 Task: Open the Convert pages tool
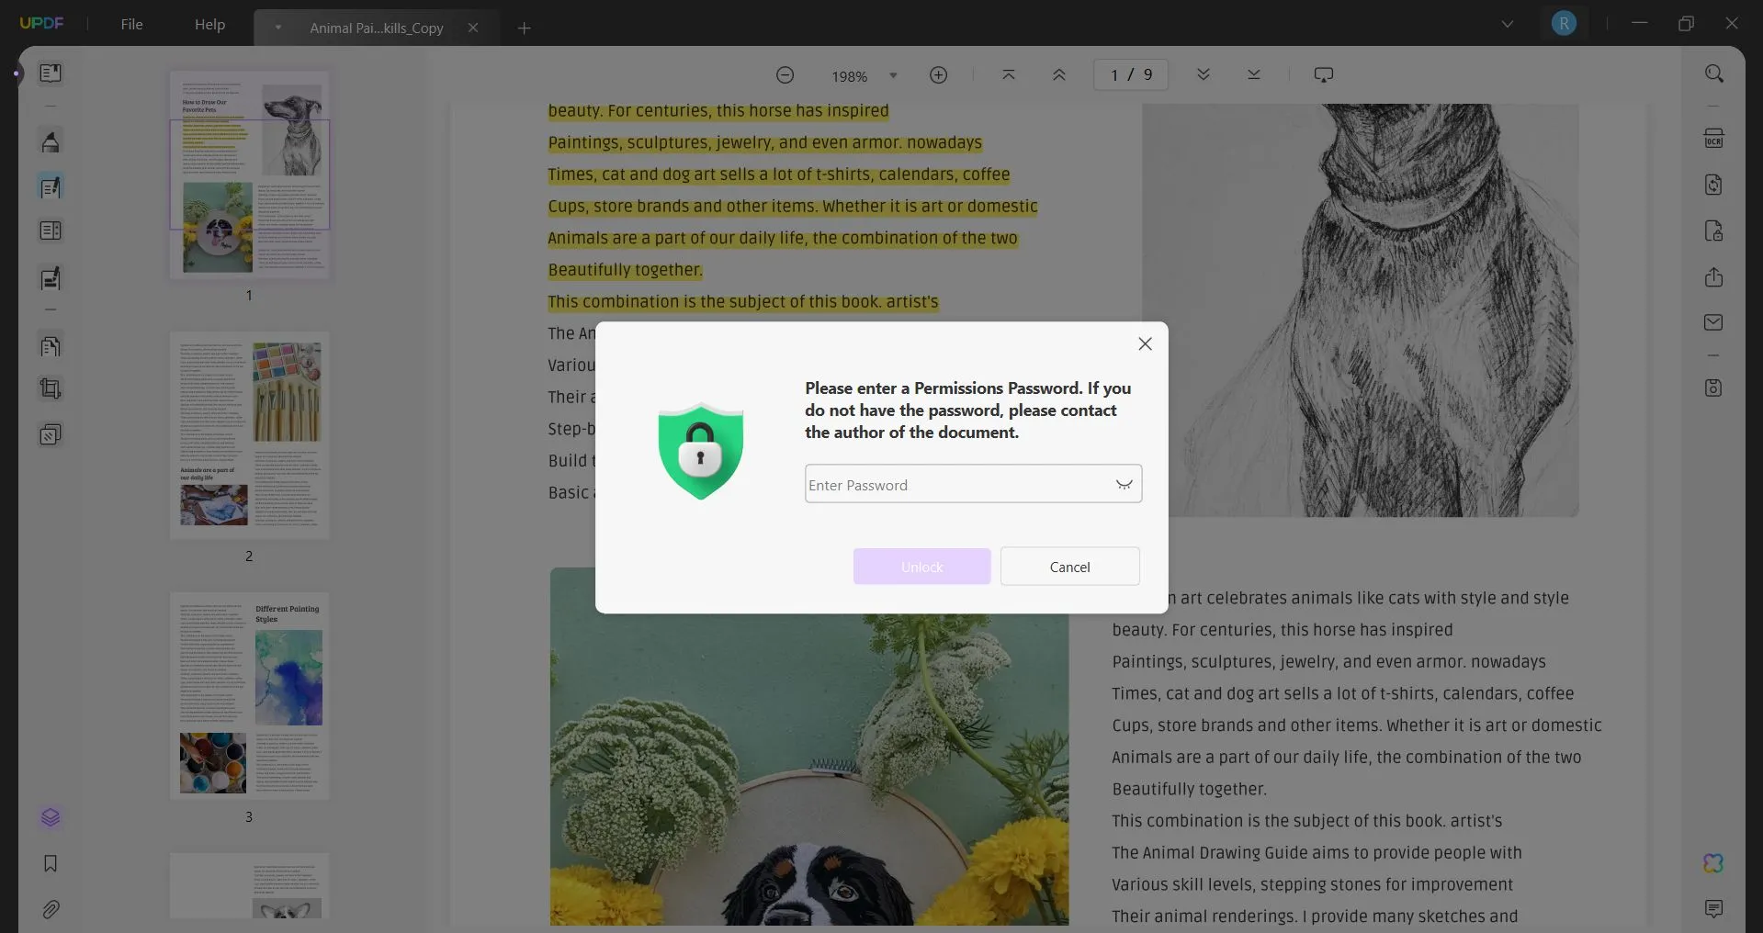coord(51,346)
